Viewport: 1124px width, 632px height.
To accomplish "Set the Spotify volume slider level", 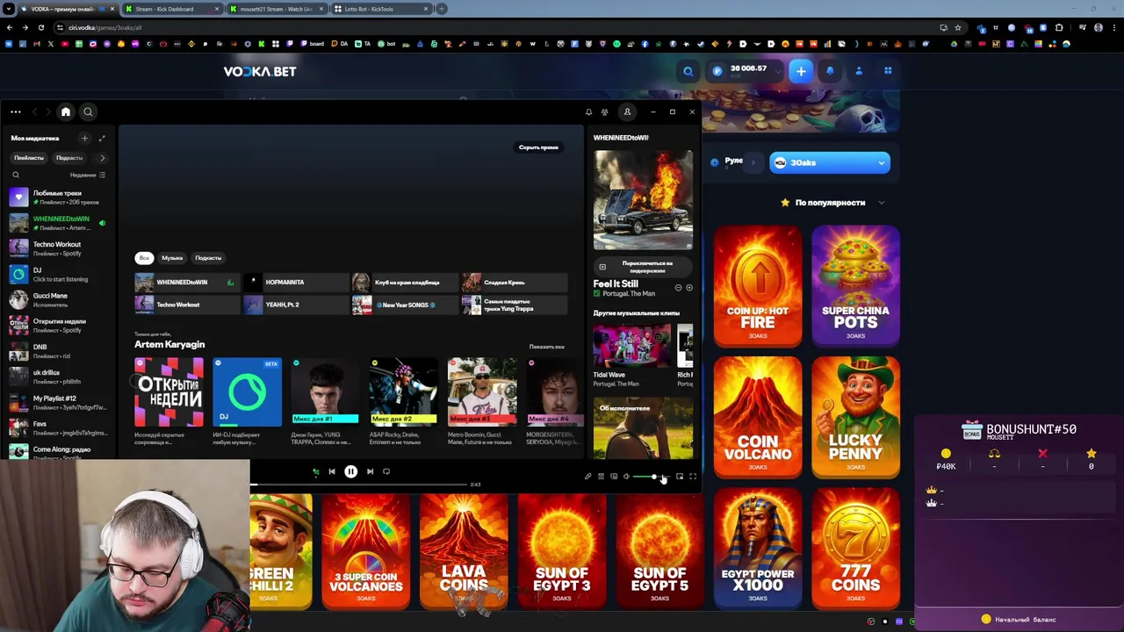I will pyautogui.click(x=652, y=477).
